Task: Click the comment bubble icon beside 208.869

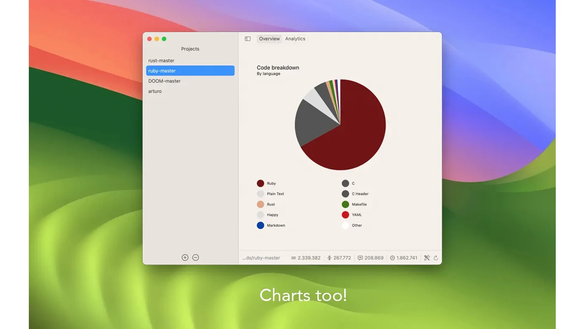Action: point(360,258)
